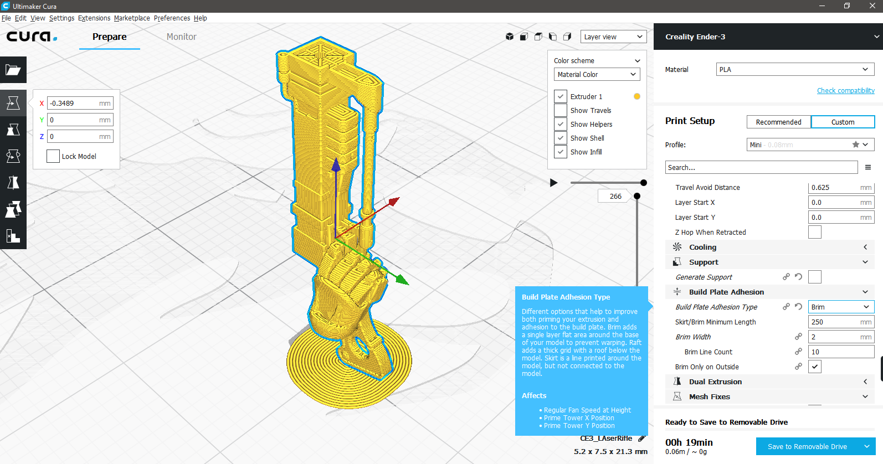Switch to top camera view icon
Image resolution: width=883 pixels, height=464 pixels.
[538, 37]
